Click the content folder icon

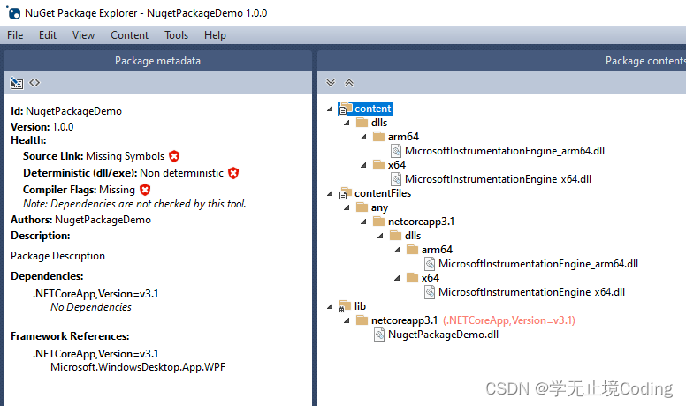tap(345, 109)
